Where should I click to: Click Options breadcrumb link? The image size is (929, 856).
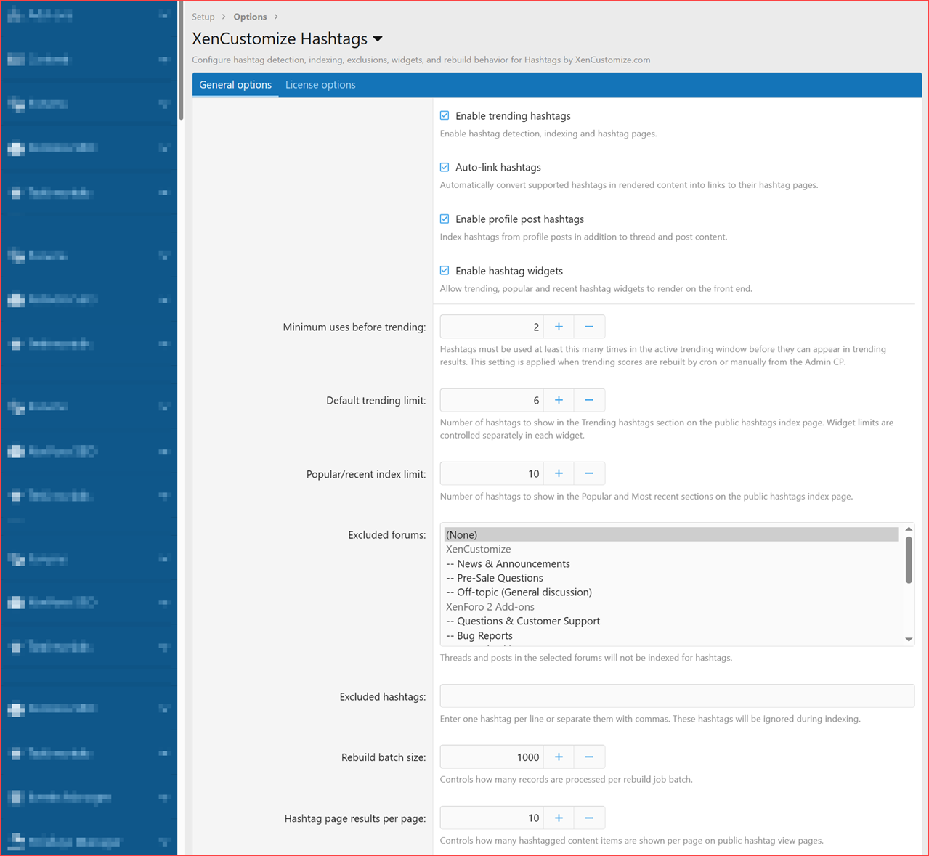[x=250, y=17]
